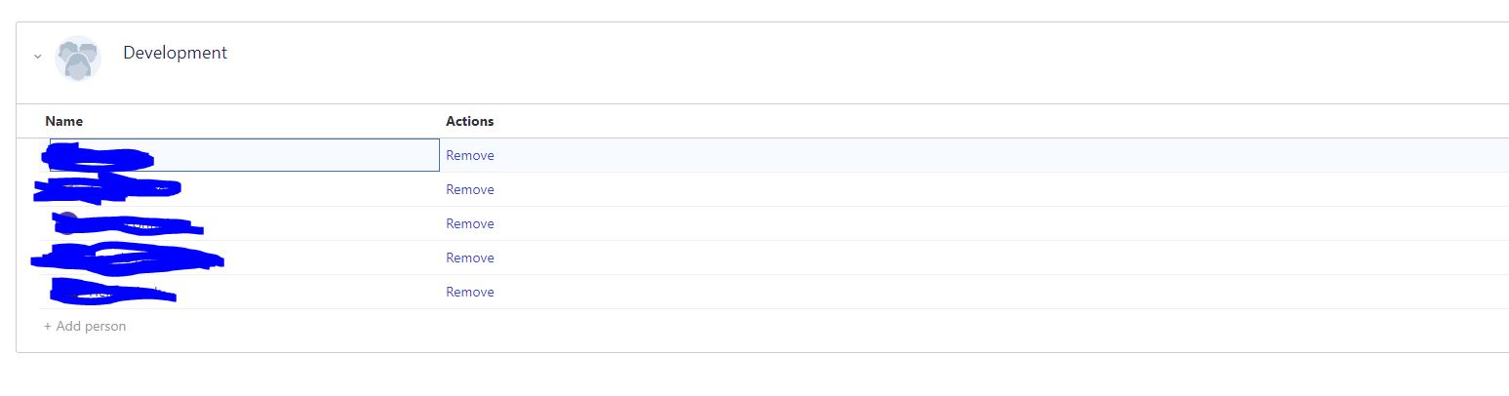Sort by the Name column header
The width and height of the screenshot is (1509, 396).
63,122
